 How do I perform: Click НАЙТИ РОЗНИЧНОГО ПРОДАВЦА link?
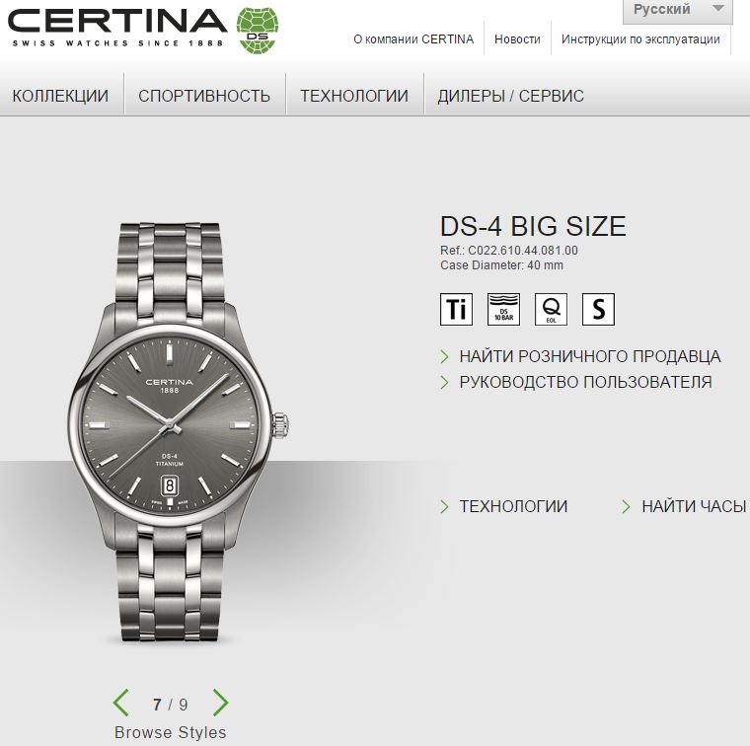click(590, 357)
